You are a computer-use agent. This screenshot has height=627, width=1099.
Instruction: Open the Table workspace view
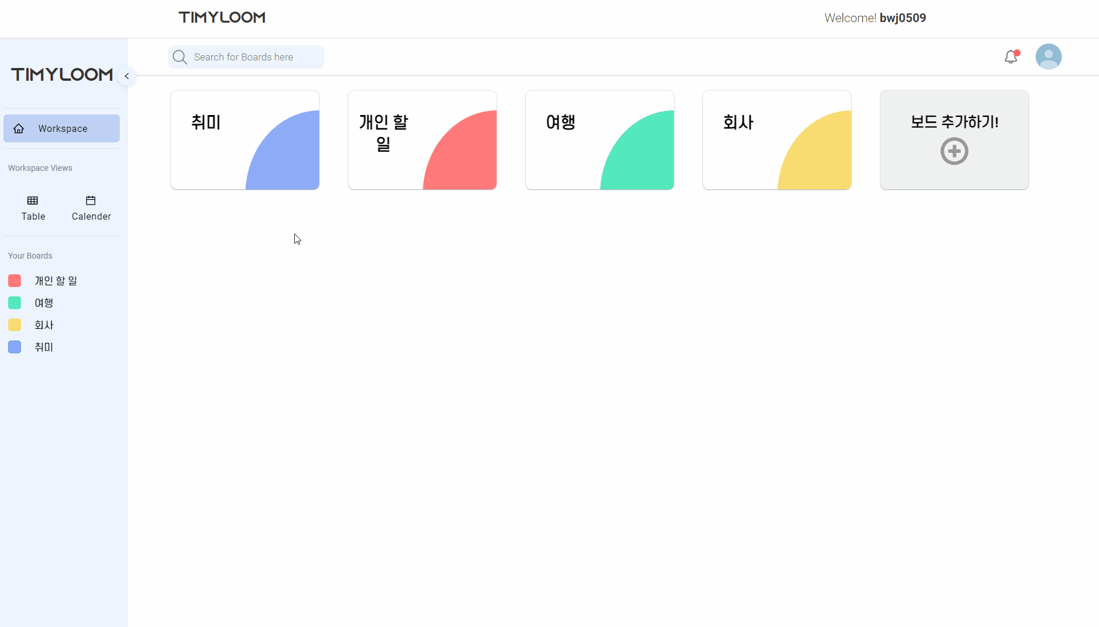pyautogui.click(x=33, y=207)
